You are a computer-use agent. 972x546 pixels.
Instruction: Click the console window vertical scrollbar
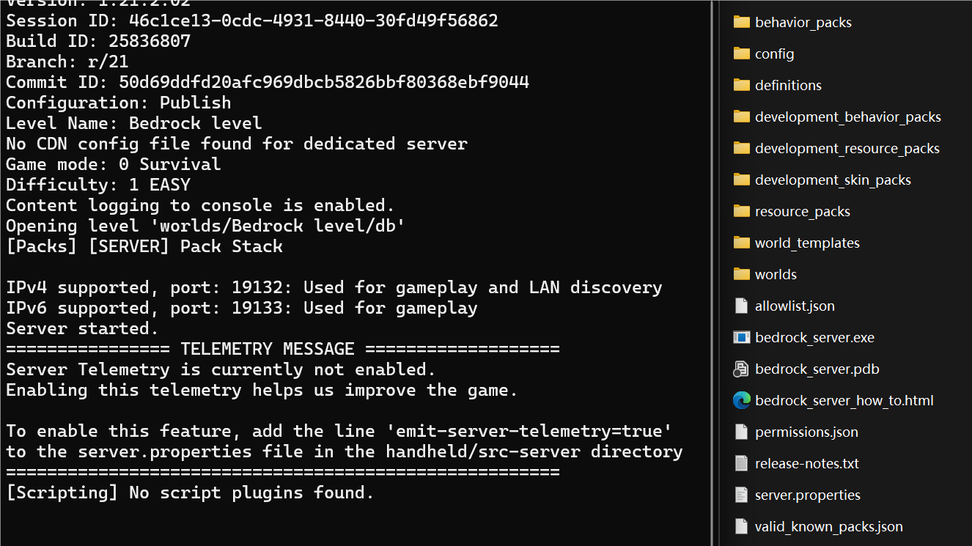(711, 220)
